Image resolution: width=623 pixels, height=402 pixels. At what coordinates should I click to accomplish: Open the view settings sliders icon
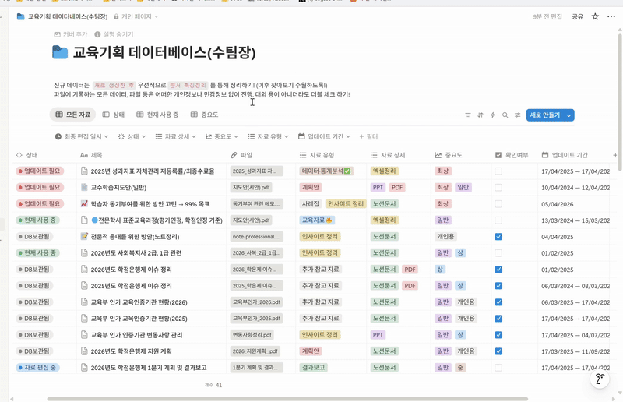click(517, 115)
